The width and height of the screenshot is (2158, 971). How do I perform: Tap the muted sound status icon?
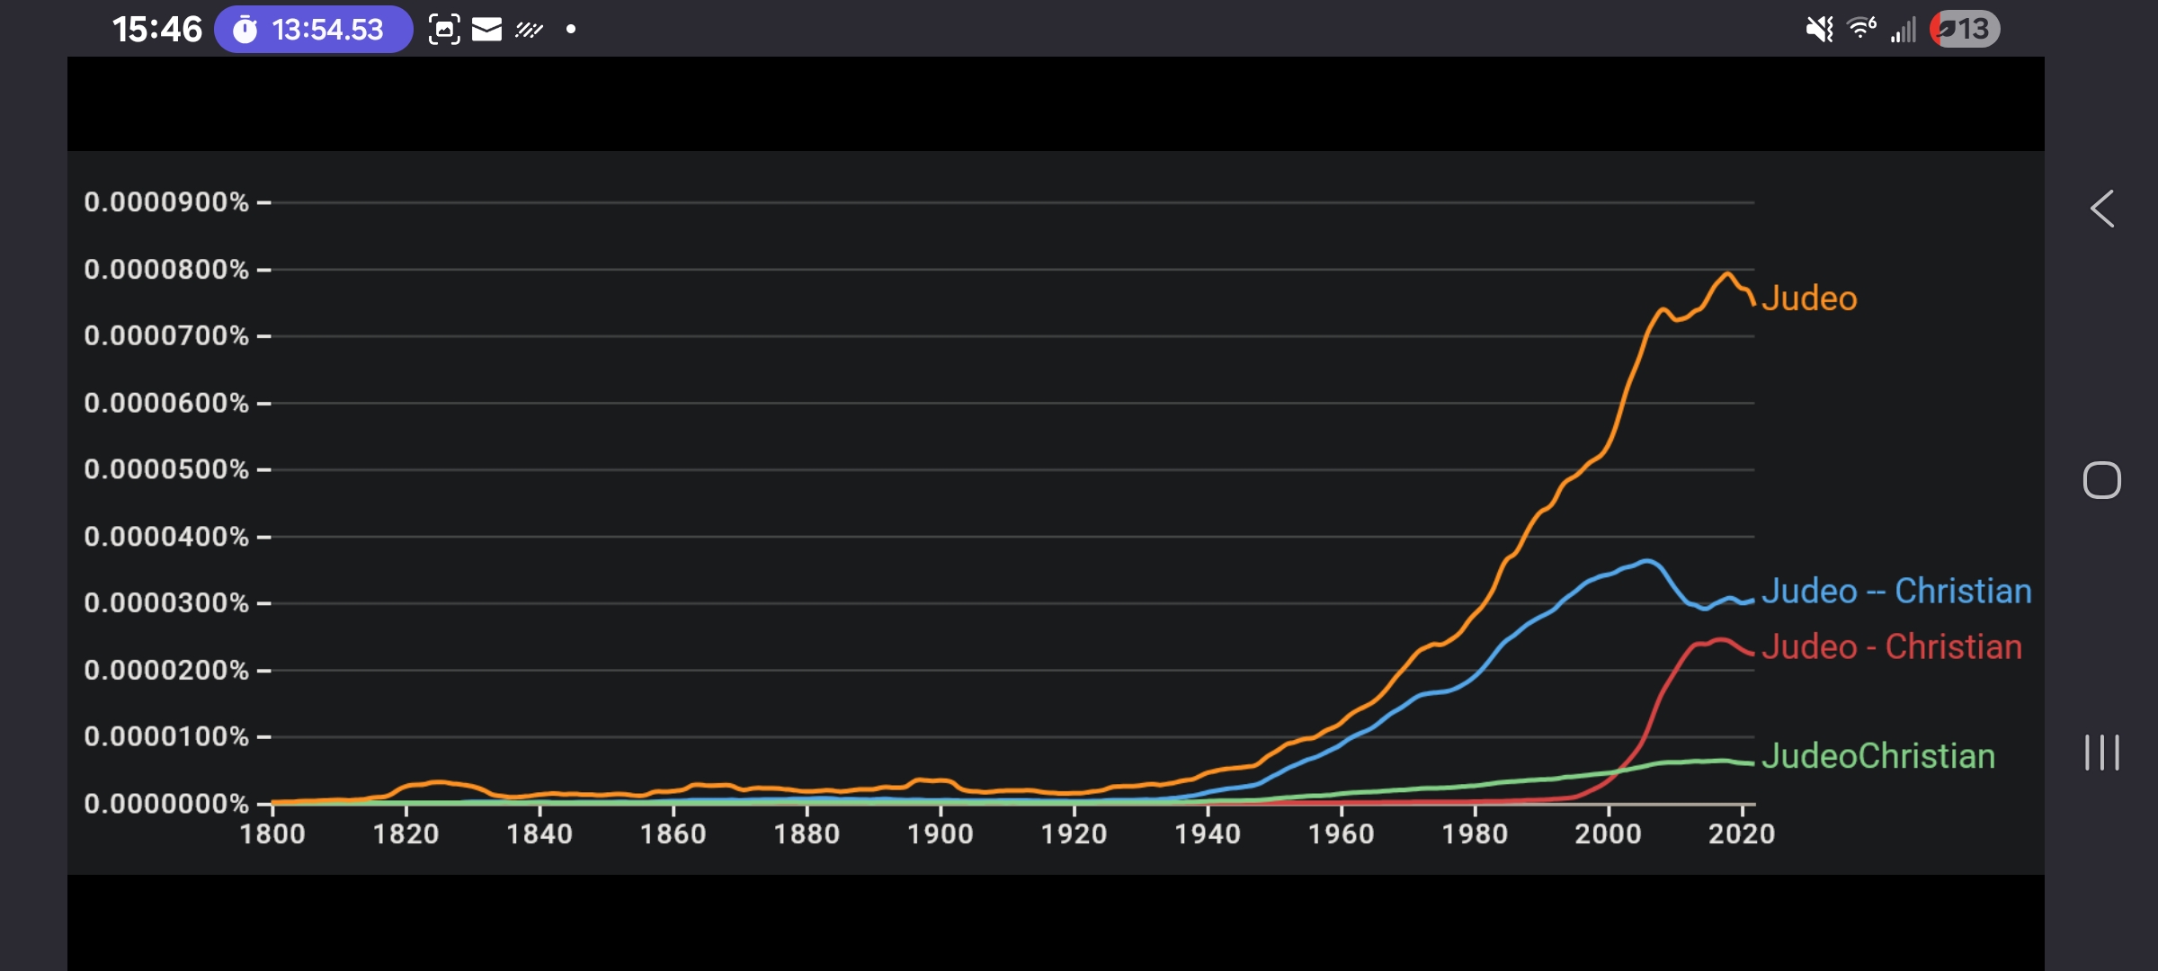tap(1820, 30)
